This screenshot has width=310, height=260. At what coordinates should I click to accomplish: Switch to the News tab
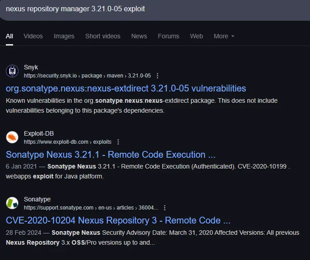139,36
